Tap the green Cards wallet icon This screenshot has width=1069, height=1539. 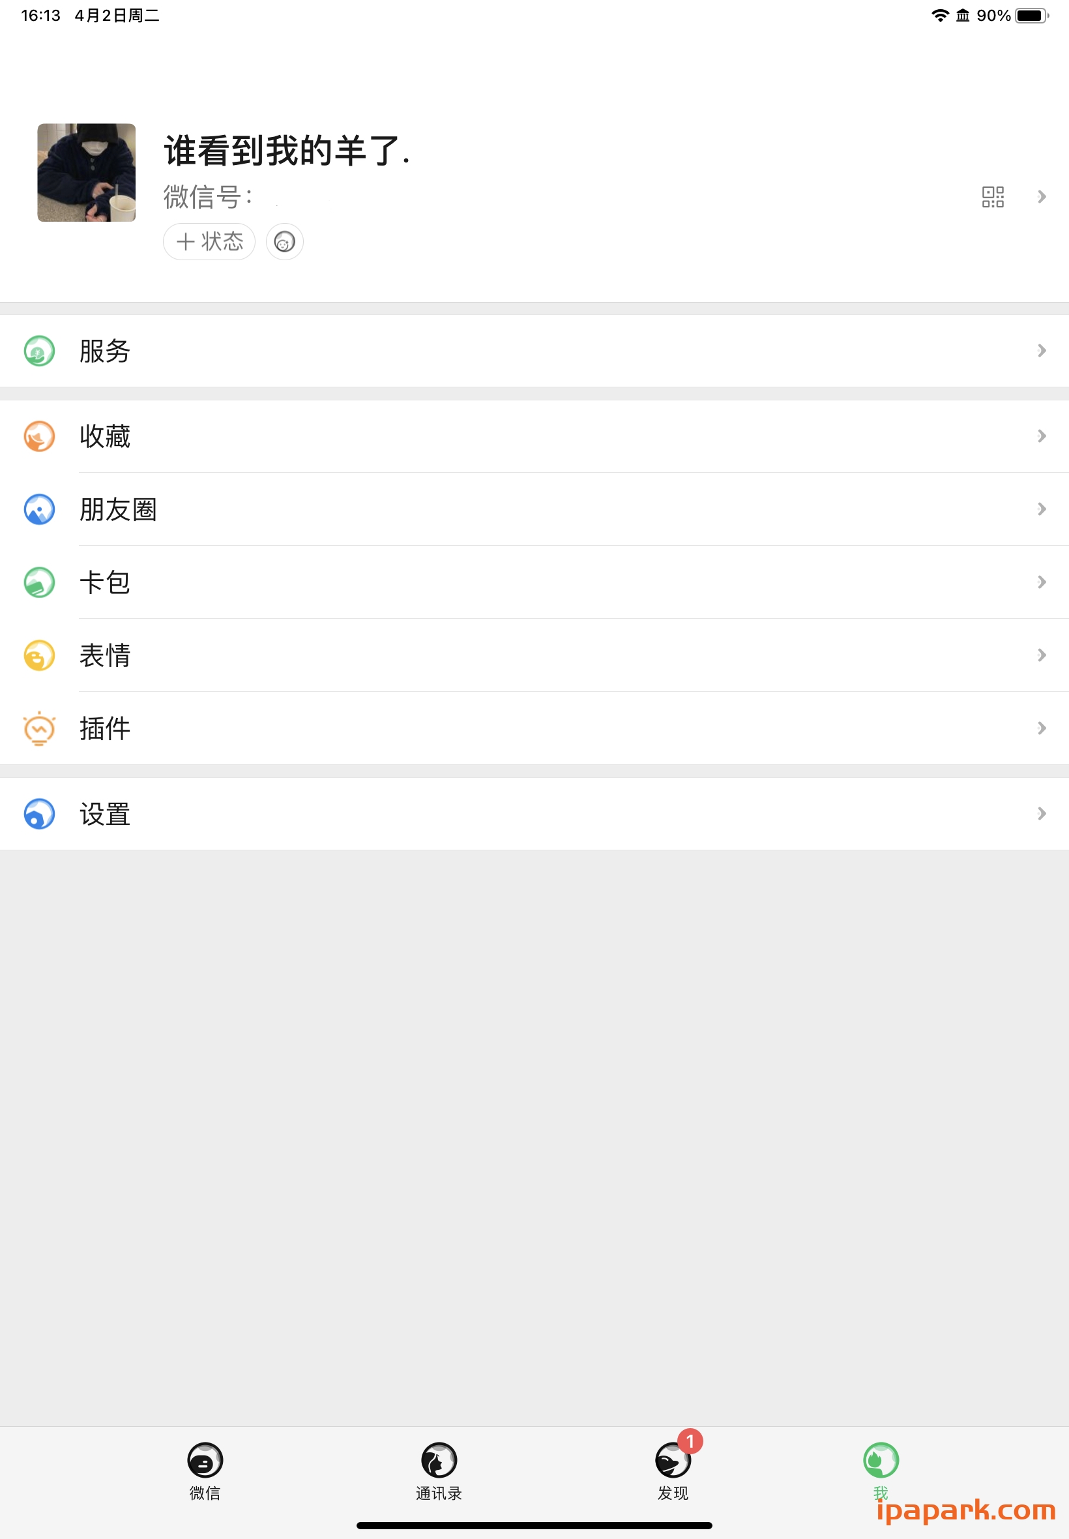pos(40,582)
